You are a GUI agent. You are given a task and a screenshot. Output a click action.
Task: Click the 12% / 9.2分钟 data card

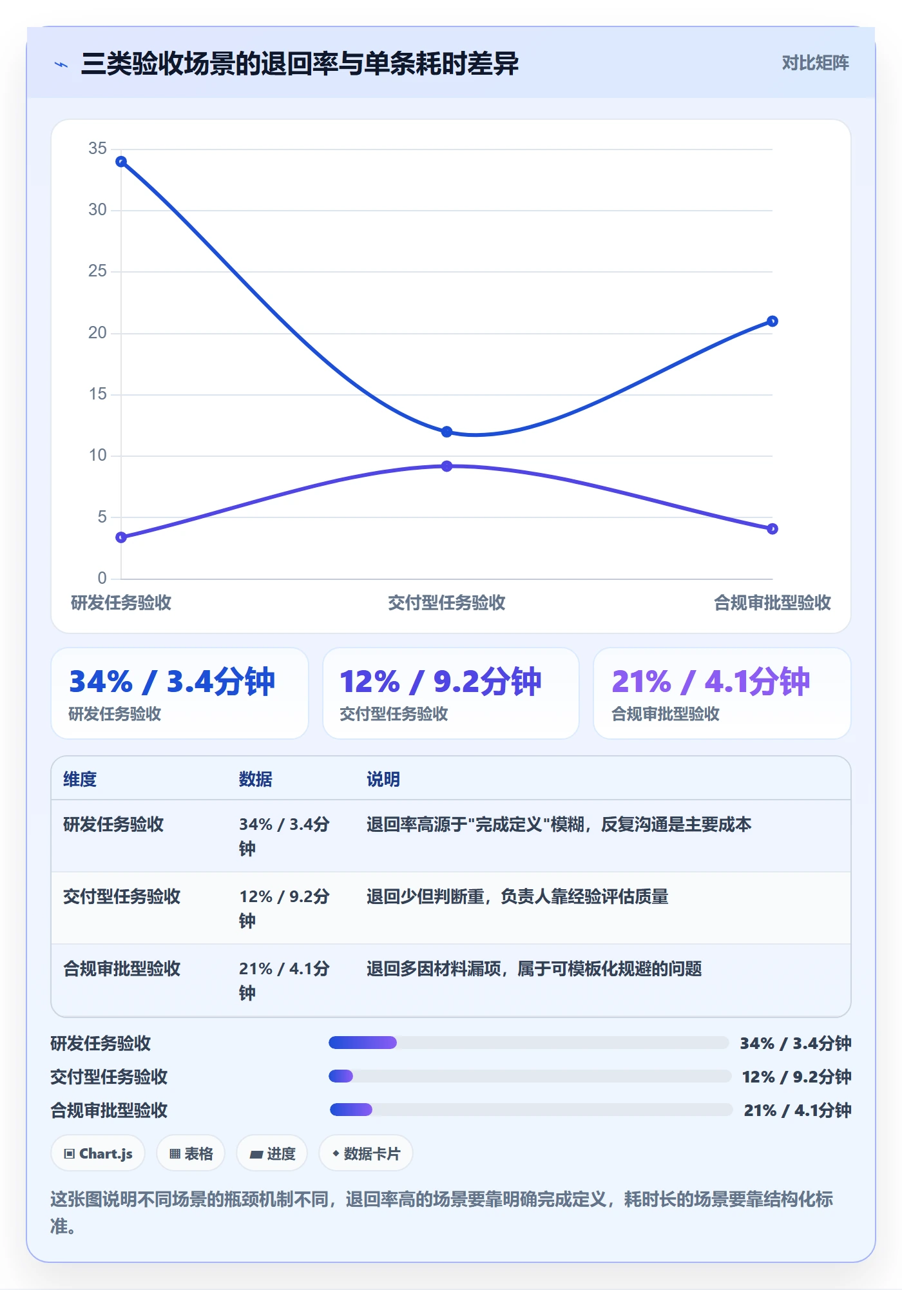point(451,693)
